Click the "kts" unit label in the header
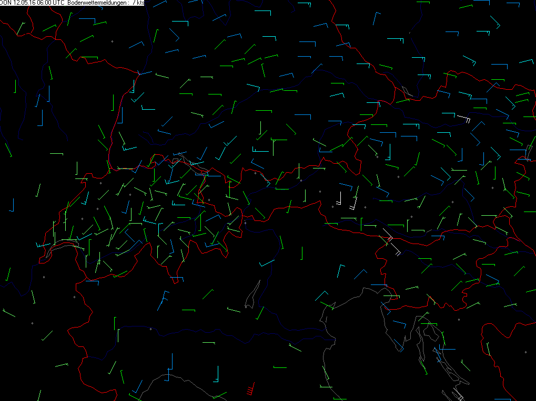 [140, 3]
